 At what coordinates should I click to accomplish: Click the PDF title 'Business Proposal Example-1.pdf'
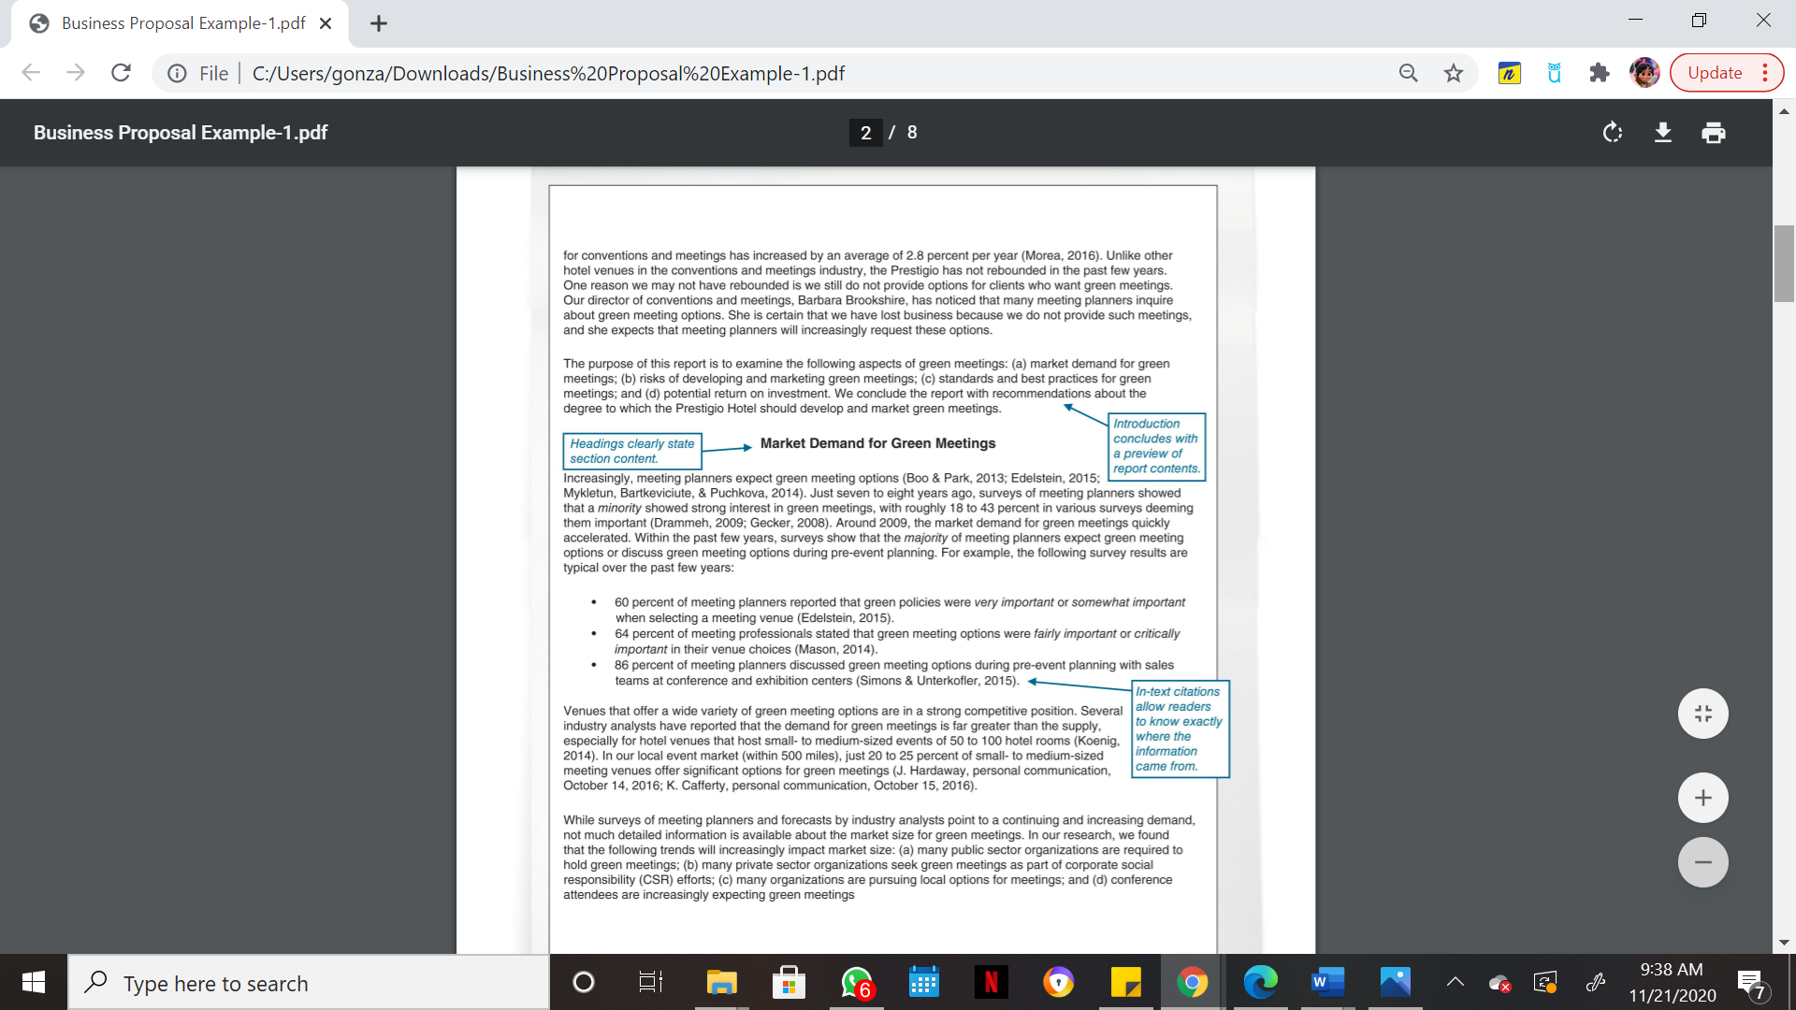(181, 133)
